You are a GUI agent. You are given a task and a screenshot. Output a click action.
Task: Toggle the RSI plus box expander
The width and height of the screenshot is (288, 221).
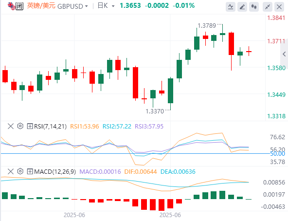[x=30, y=126]
